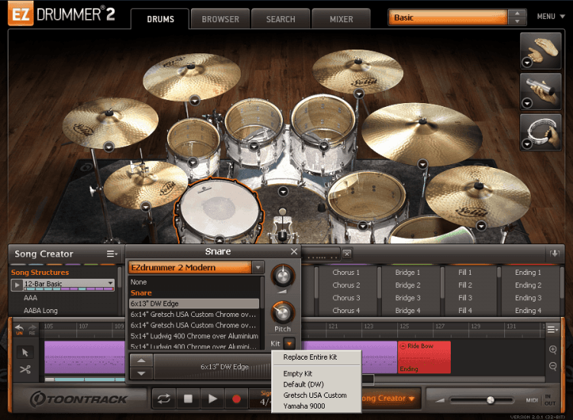The height and width of the screenshot is (420, 573).
Task: Open the shaker percussion slot
Action: 540,92
